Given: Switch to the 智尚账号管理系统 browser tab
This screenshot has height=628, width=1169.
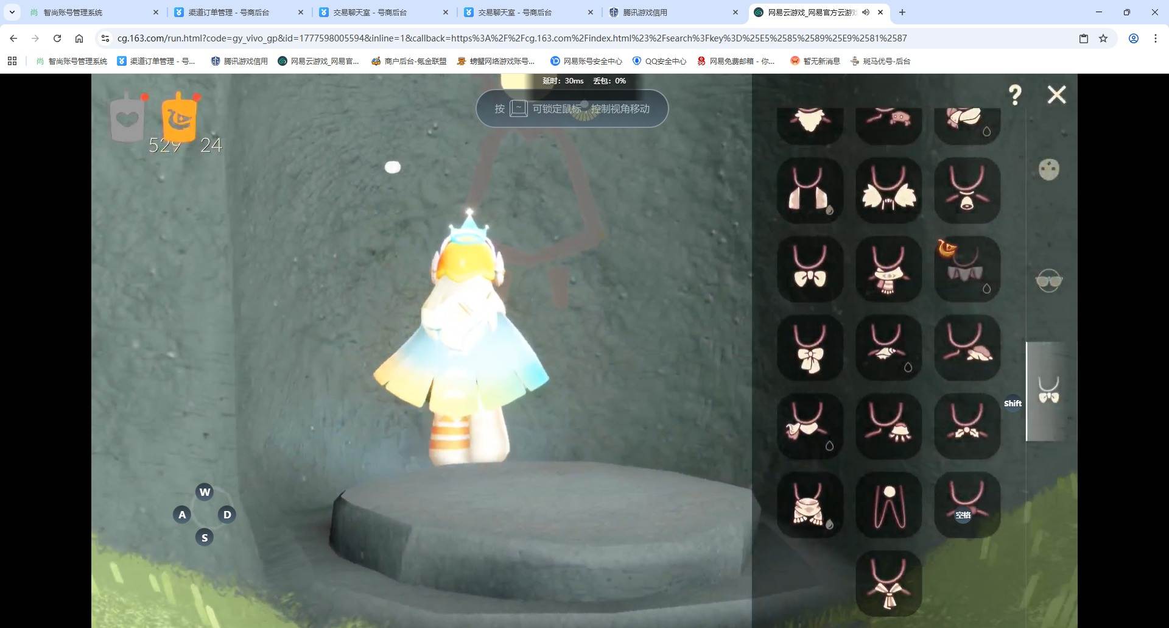Looking at the screenshot, I should pos(93,12).
